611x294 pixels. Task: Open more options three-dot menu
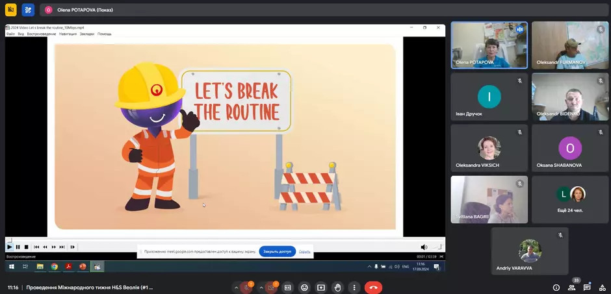[354, 288]
